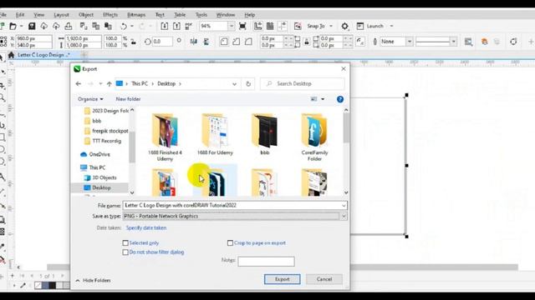Click the Export button

coord(283,279)
